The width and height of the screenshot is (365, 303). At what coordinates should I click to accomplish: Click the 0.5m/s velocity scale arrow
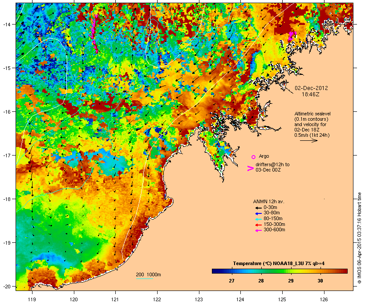point(308,140)
